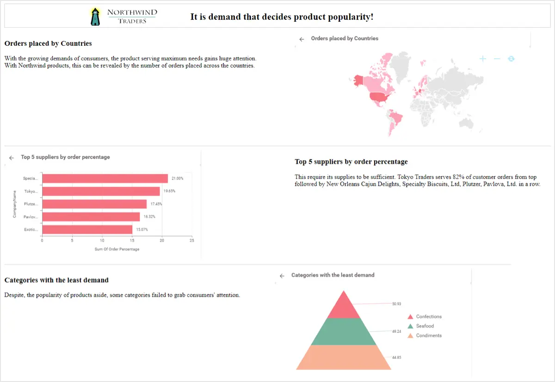Select the Tokyo... bar showing 19.65%

click(101, 191)
